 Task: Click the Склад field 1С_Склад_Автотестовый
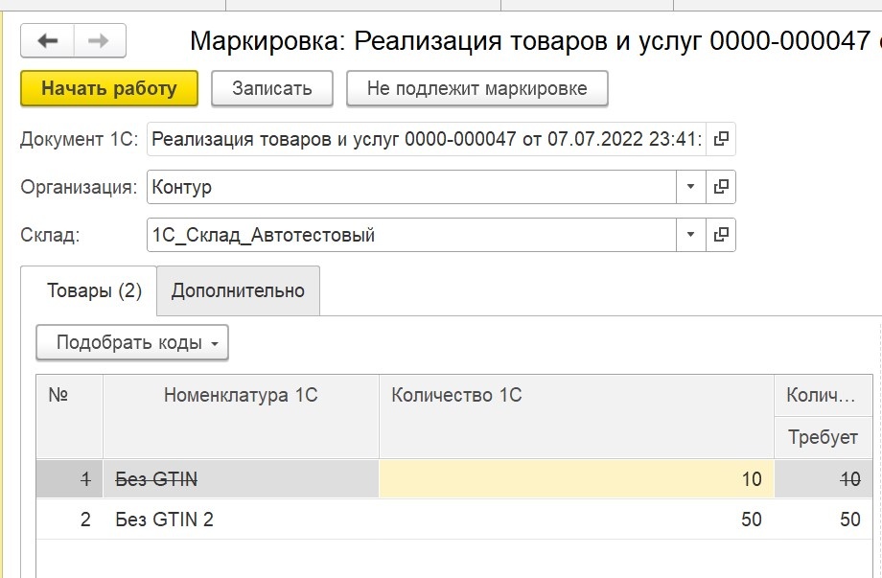411,235
